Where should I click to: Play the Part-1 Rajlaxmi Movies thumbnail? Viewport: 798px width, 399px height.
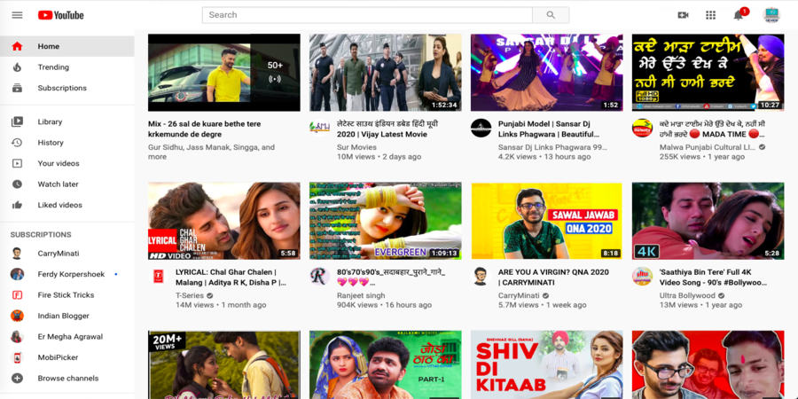(x=386, y=365)
